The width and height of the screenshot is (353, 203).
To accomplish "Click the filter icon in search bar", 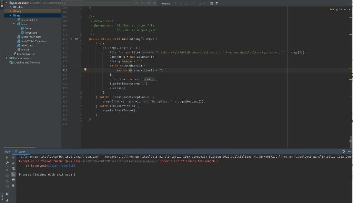I will 216,3.
